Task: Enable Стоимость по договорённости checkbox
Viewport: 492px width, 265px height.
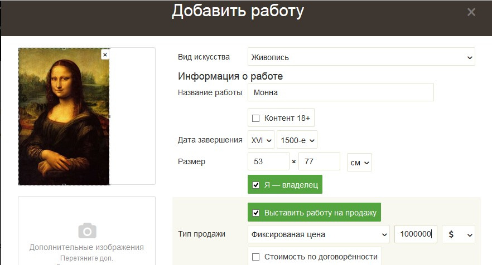Action: point(256,257)
